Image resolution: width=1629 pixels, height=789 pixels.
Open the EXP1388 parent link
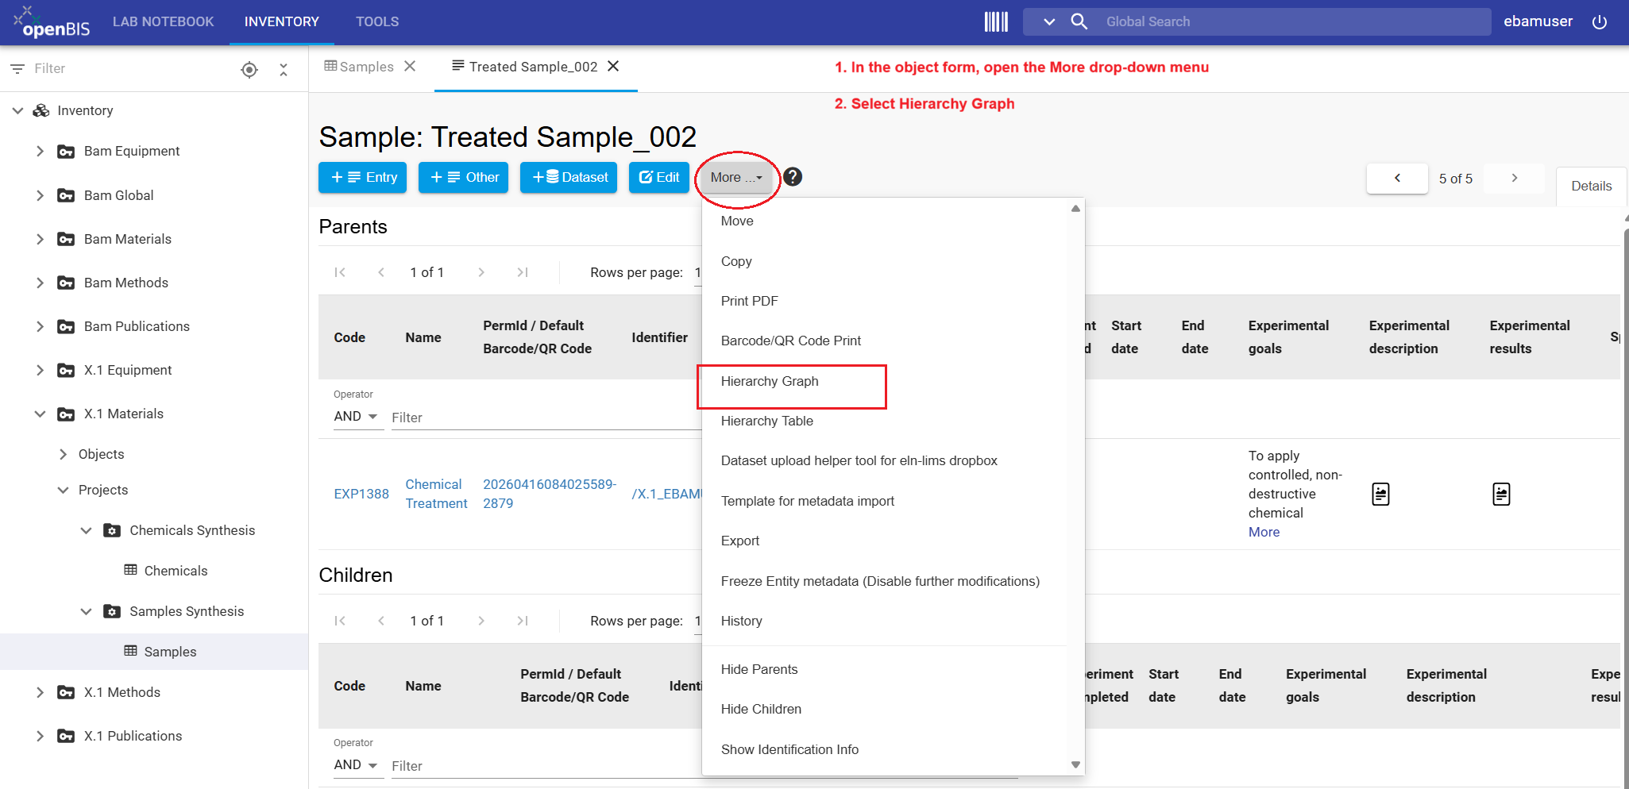coord(361,494)
